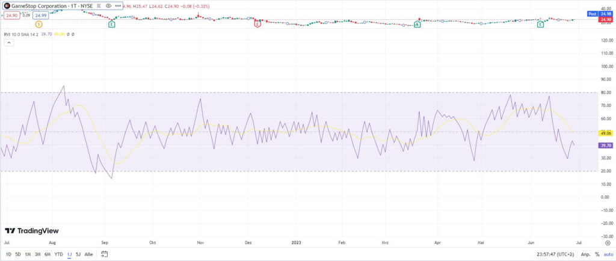Click the clock 23:57:47 (UTC+2) timezone
This screenshot has width=616, height=261.
pos(555,254)
